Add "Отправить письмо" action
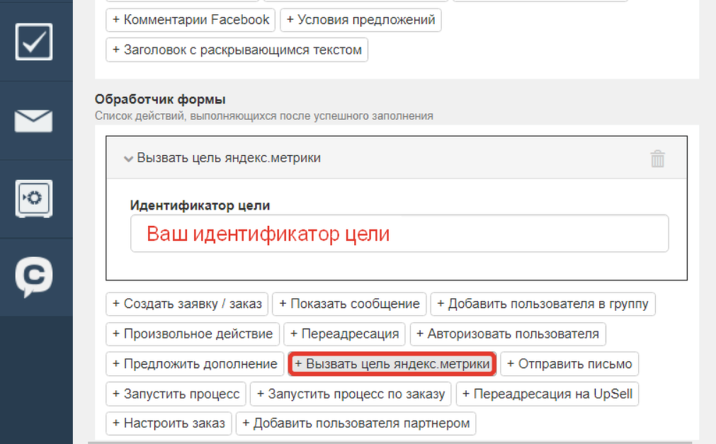 pyautogui.click(x=569, y=364)
